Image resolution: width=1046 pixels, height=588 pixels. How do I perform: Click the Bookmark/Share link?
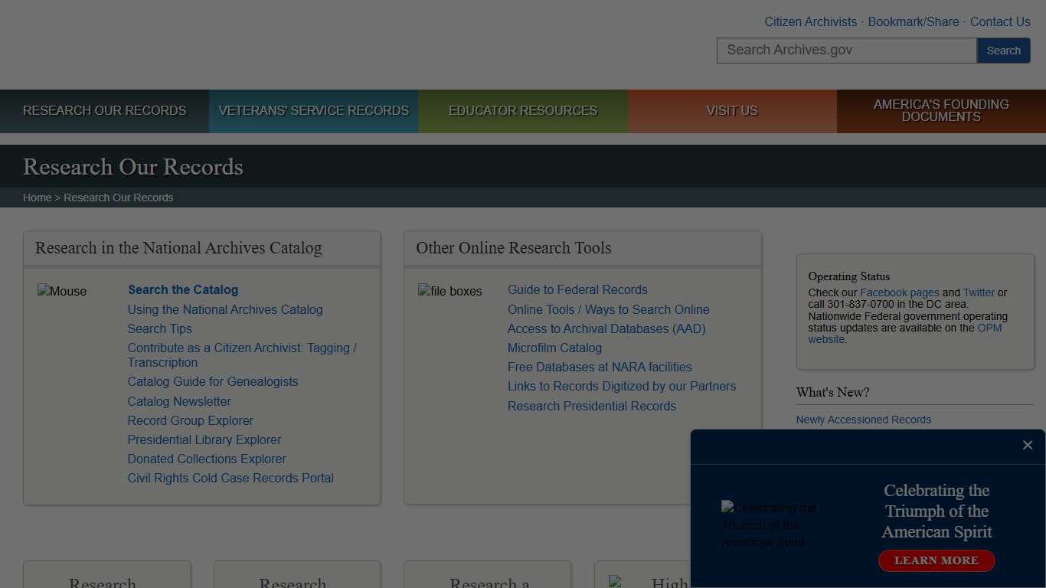pyautogui.click(x=913, y=22)
